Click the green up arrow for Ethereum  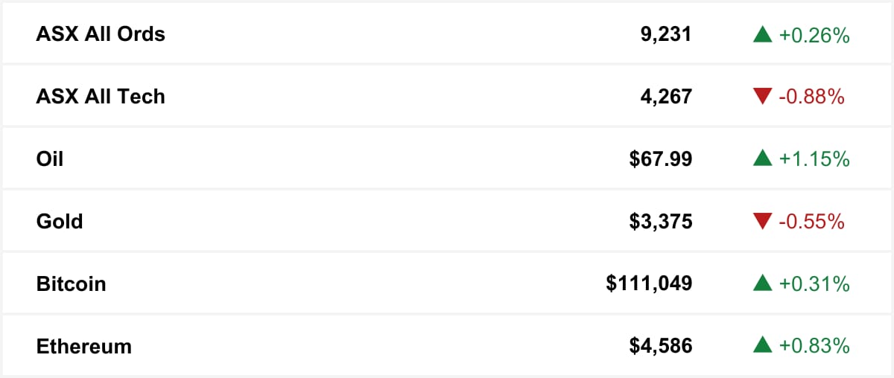click(762, 346)
